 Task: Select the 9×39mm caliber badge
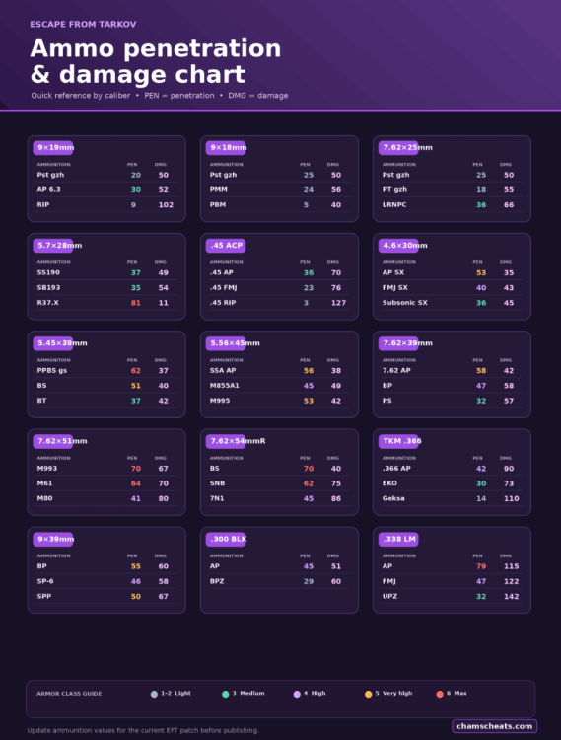[x=53, y=539]
